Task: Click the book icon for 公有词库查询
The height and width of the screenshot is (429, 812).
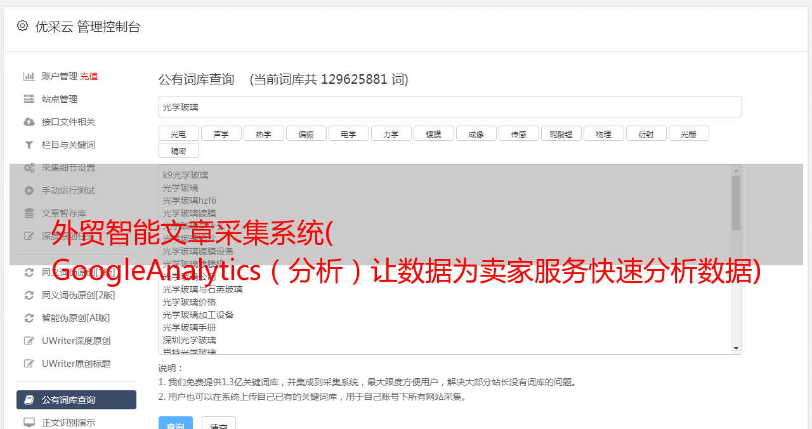Action: tap(29, 400)
